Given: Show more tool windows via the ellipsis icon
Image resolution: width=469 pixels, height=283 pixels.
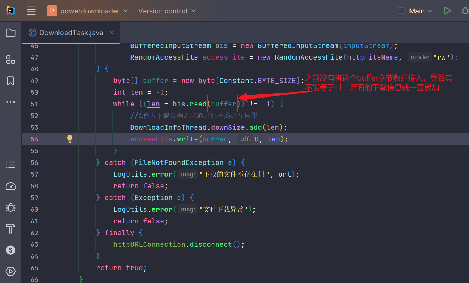Looking at the screenshot, I should pos(10,102).
